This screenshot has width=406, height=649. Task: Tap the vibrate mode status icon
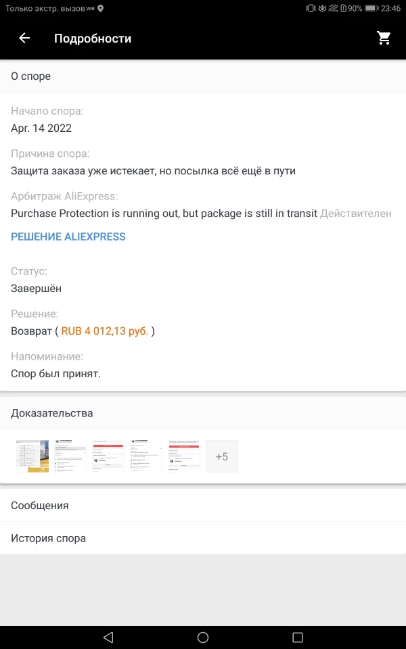311,8
